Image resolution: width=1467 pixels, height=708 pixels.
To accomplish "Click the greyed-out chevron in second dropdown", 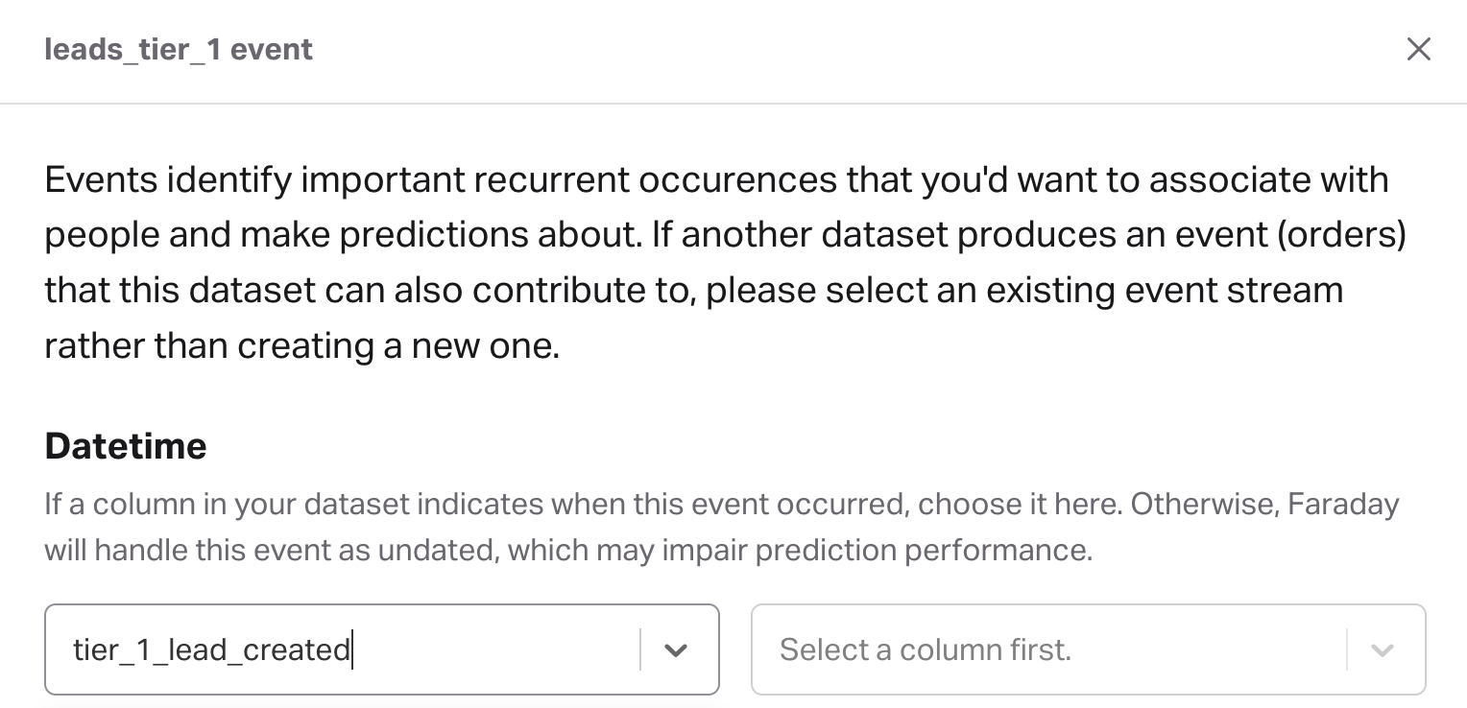I will (1383, 650).
